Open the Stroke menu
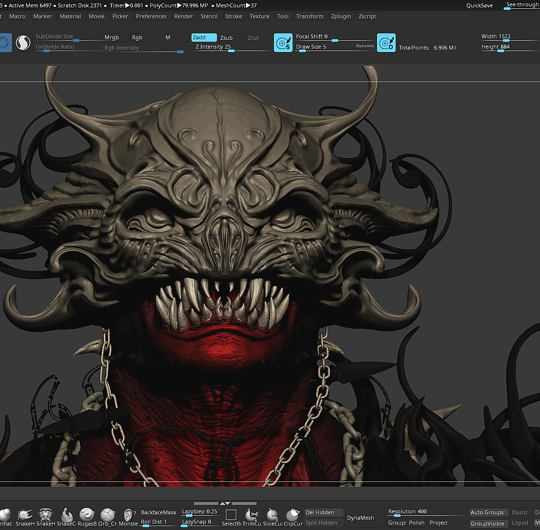540x530 pixels. (x=234, y=16)
